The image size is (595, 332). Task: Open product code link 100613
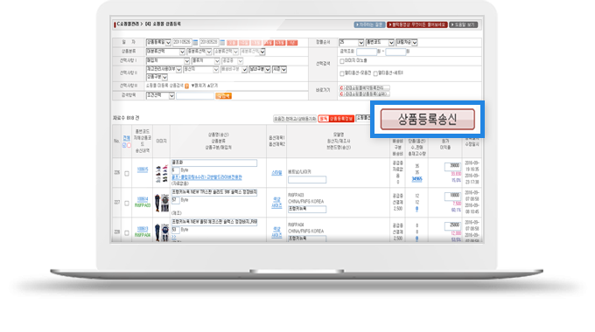click(x=143, y=229)
